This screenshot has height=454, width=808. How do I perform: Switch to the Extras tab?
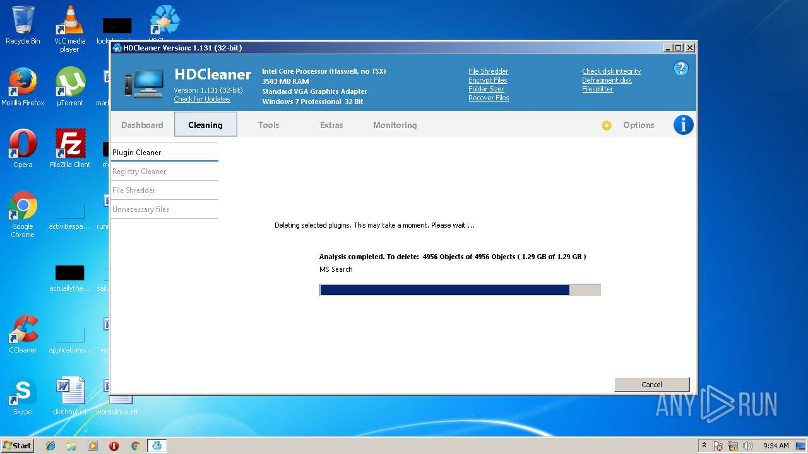pyautogui.click(x=331, y=125)
